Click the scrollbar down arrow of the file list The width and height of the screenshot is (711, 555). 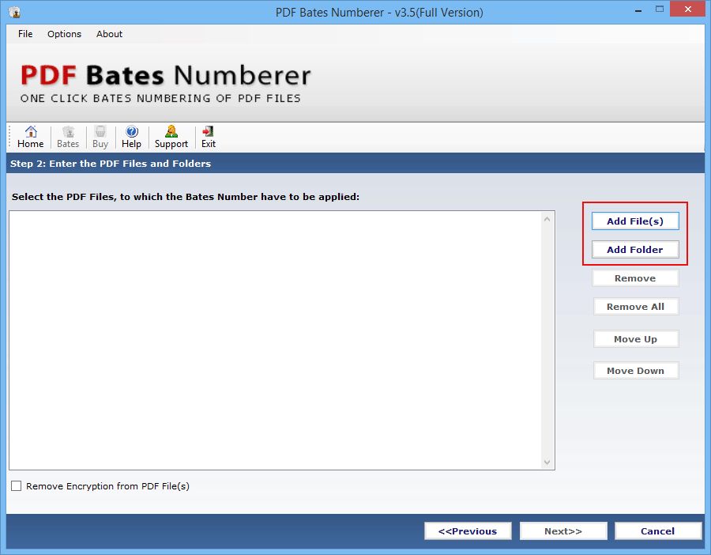(x=547, y=462)
